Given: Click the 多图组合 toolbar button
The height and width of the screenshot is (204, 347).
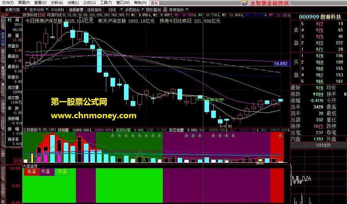Looking at the screenshot, I should (x=132, y=10).
